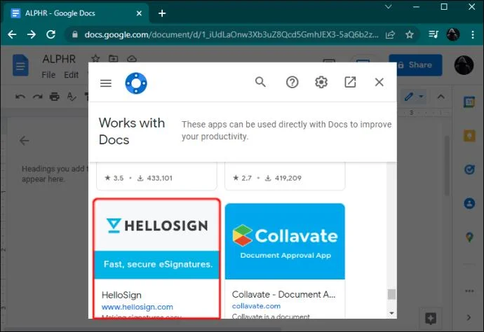Open the Edit menu in Docs
484x332 pixels.
point(71,75)
